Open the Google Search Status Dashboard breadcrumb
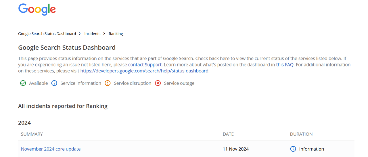 [47, 34]
